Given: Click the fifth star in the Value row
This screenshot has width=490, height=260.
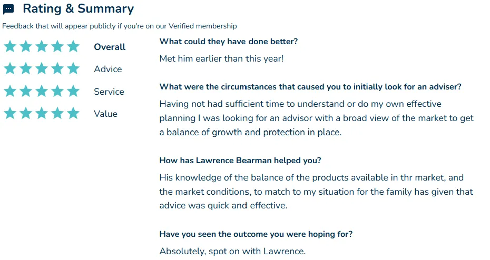Looking at the screenshot, I should pyautogui.click(x=73, y=113).
